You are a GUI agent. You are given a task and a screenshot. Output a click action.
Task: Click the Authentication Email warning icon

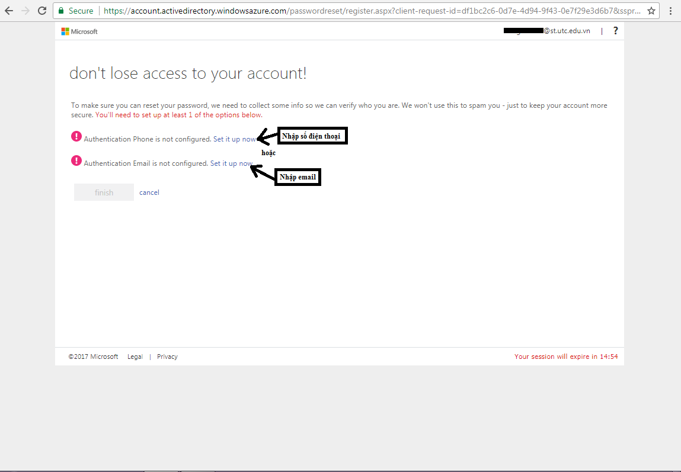pyautogui.click(x=76, y=161)
